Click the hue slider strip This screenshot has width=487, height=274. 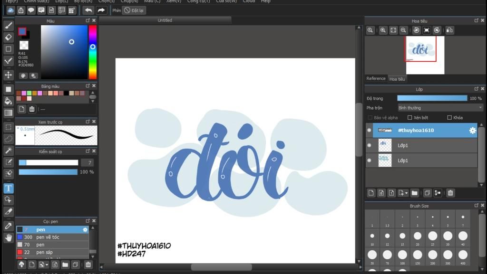coord(93,52)
